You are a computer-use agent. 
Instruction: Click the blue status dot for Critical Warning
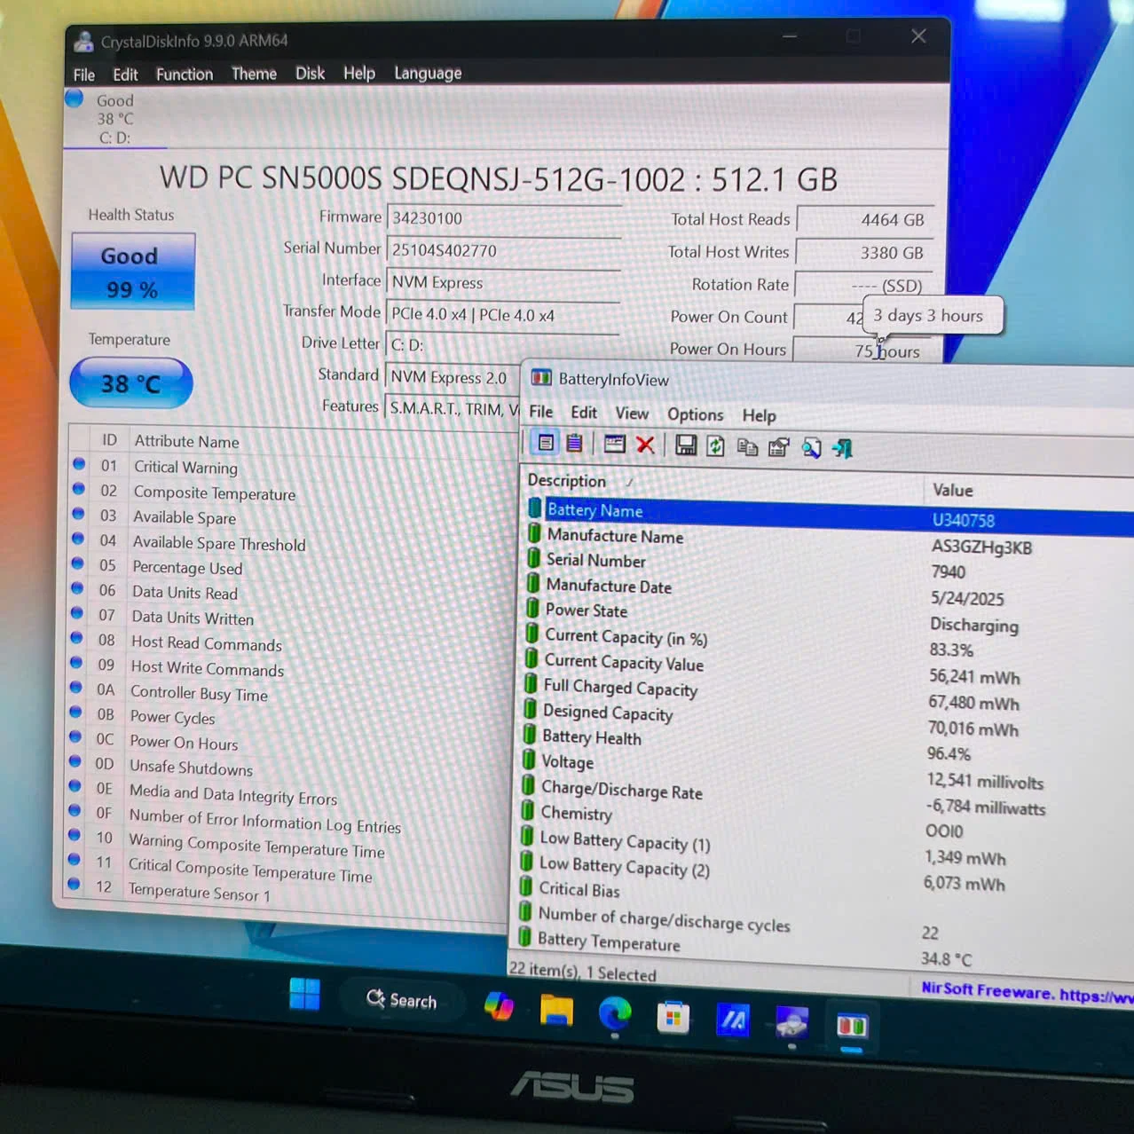click(79, 463)
